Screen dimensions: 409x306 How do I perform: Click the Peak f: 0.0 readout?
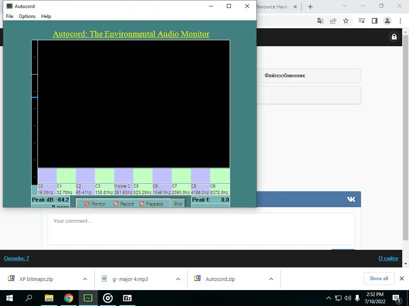[x=211, y=200]
